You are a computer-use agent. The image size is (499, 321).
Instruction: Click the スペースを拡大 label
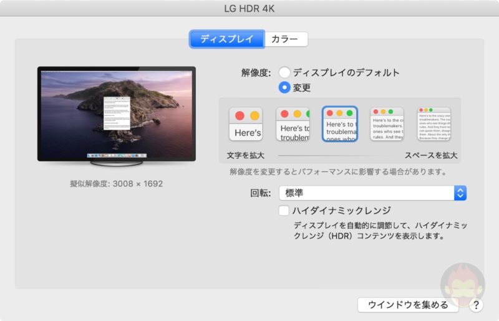pos(431,156)
